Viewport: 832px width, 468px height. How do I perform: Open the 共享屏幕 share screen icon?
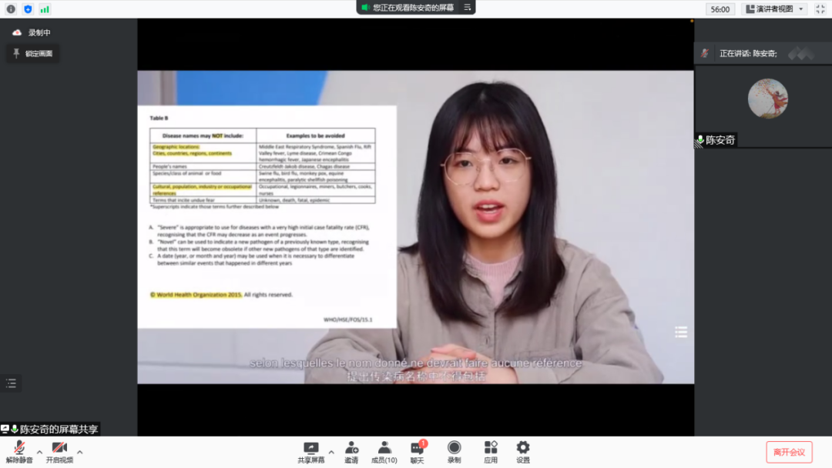[311, 451]
